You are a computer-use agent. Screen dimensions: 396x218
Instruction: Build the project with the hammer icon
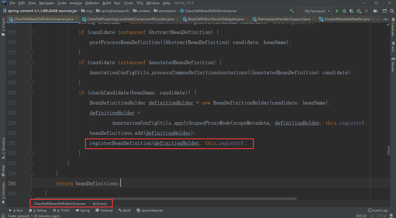point(292,11)
